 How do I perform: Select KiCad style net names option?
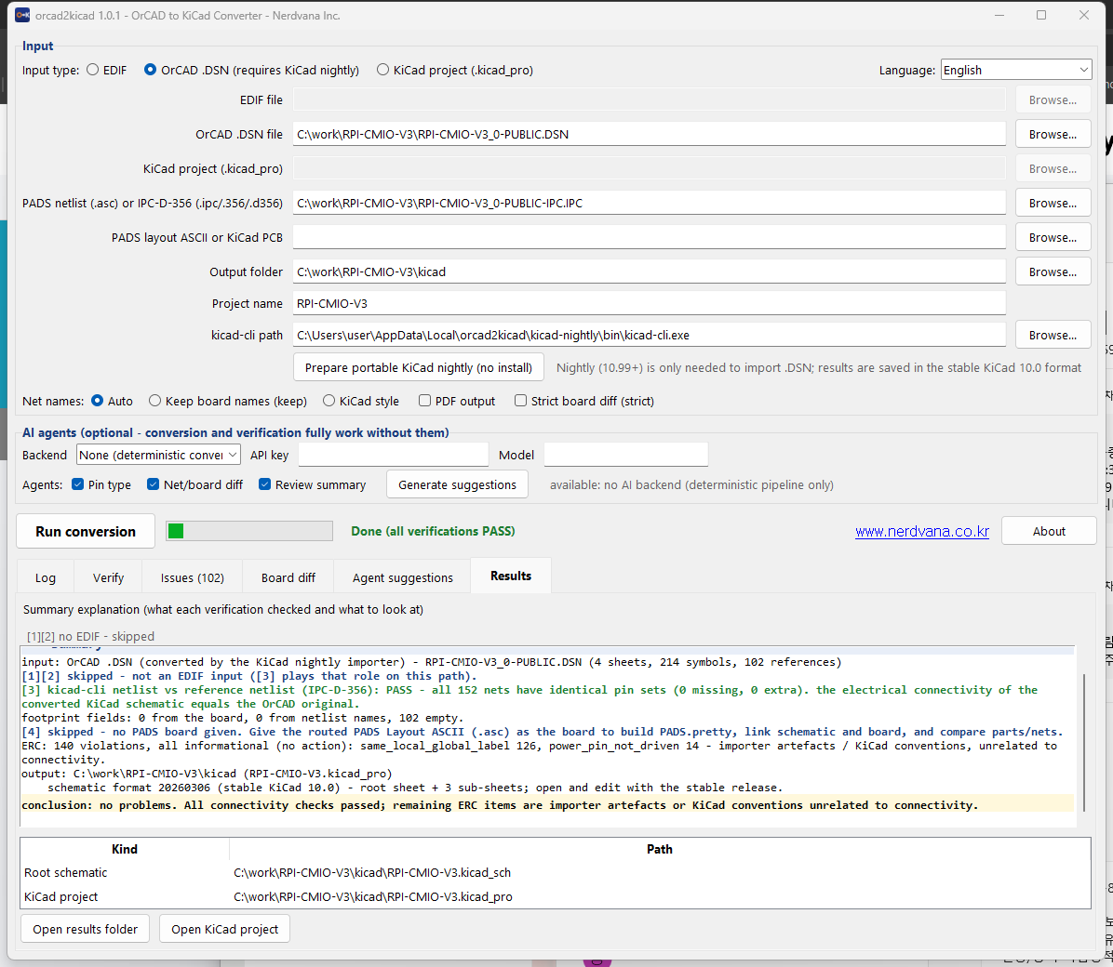[x=329, y=401]
